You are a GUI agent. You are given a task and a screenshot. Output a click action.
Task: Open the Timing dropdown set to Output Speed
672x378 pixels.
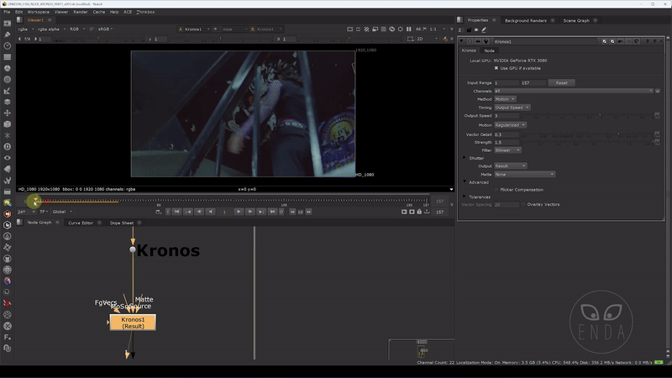(511, 108)
